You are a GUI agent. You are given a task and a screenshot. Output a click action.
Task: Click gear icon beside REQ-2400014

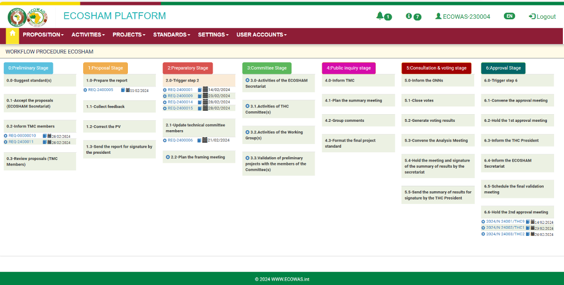pyautogui.click(x=165, y=102)
